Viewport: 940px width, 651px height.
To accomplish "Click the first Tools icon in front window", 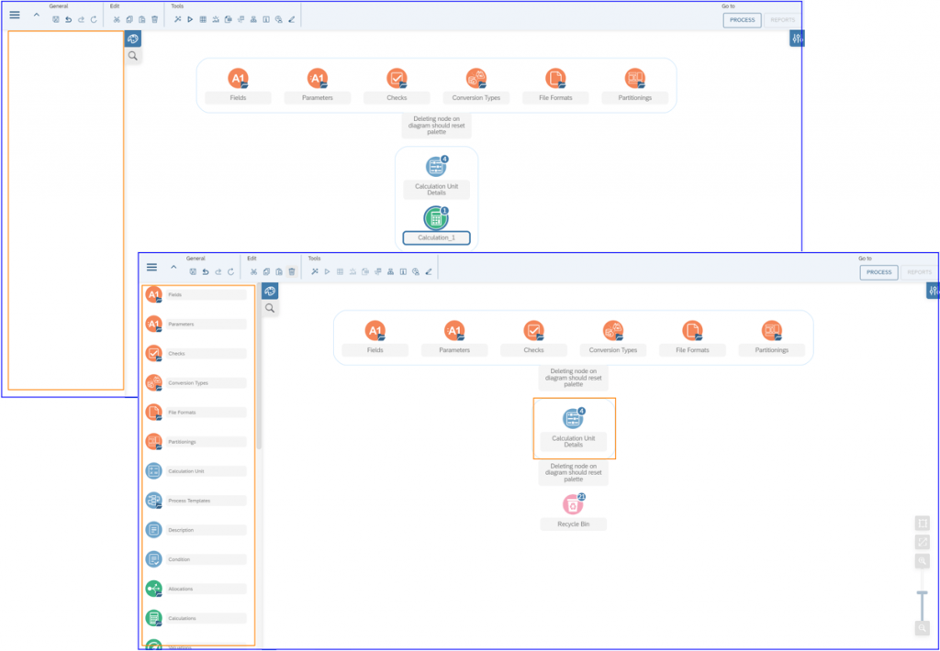I will coord(314,272).
